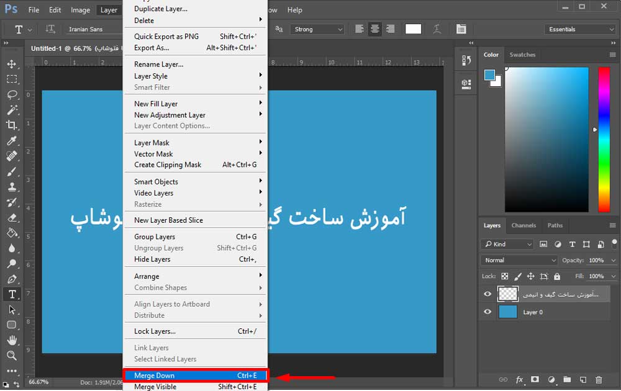The image size is (621, 391).
Task: Choose Merge Visible menu entry
Action: (x=195, y=387)
